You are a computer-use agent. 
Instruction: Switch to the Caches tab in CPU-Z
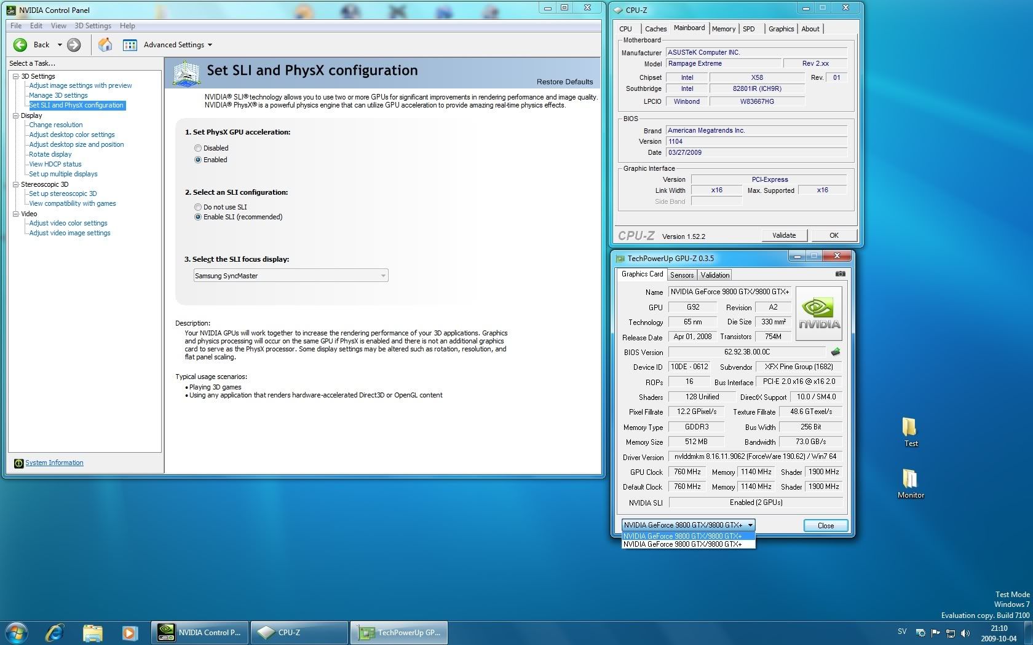pyautogui.click(x=655, y=29)
